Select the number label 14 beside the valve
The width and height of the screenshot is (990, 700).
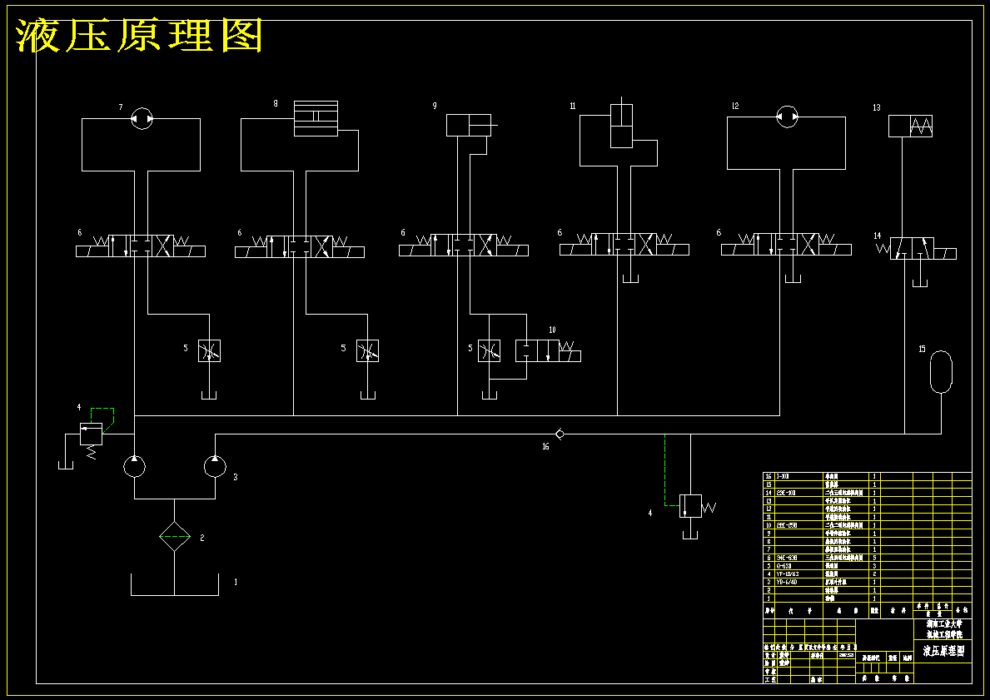tap(877, 236)
